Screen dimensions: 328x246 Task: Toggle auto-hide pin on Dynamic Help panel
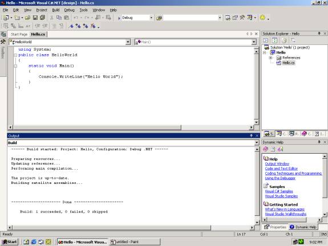pyautogui.click(x=319, y=142)
